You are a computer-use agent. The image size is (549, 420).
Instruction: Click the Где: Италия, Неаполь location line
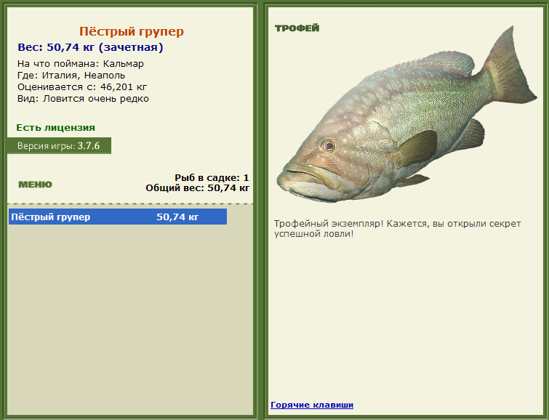pos(71,76)
